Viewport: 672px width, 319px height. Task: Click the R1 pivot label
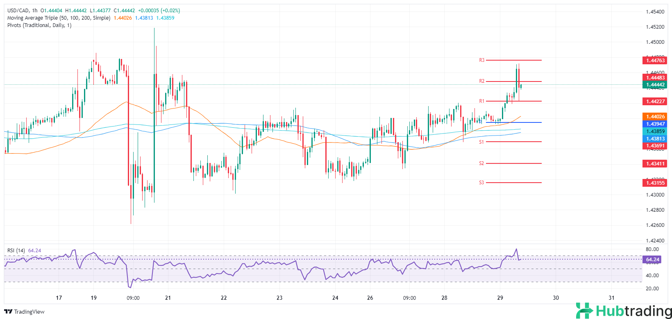[x=482, y=101]
